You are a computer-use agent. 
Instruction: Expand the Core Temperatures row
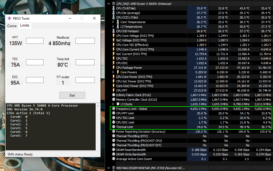[x=113, y=22]
